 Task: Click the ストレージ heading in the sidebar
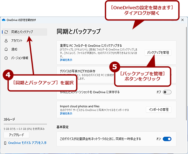9,119
